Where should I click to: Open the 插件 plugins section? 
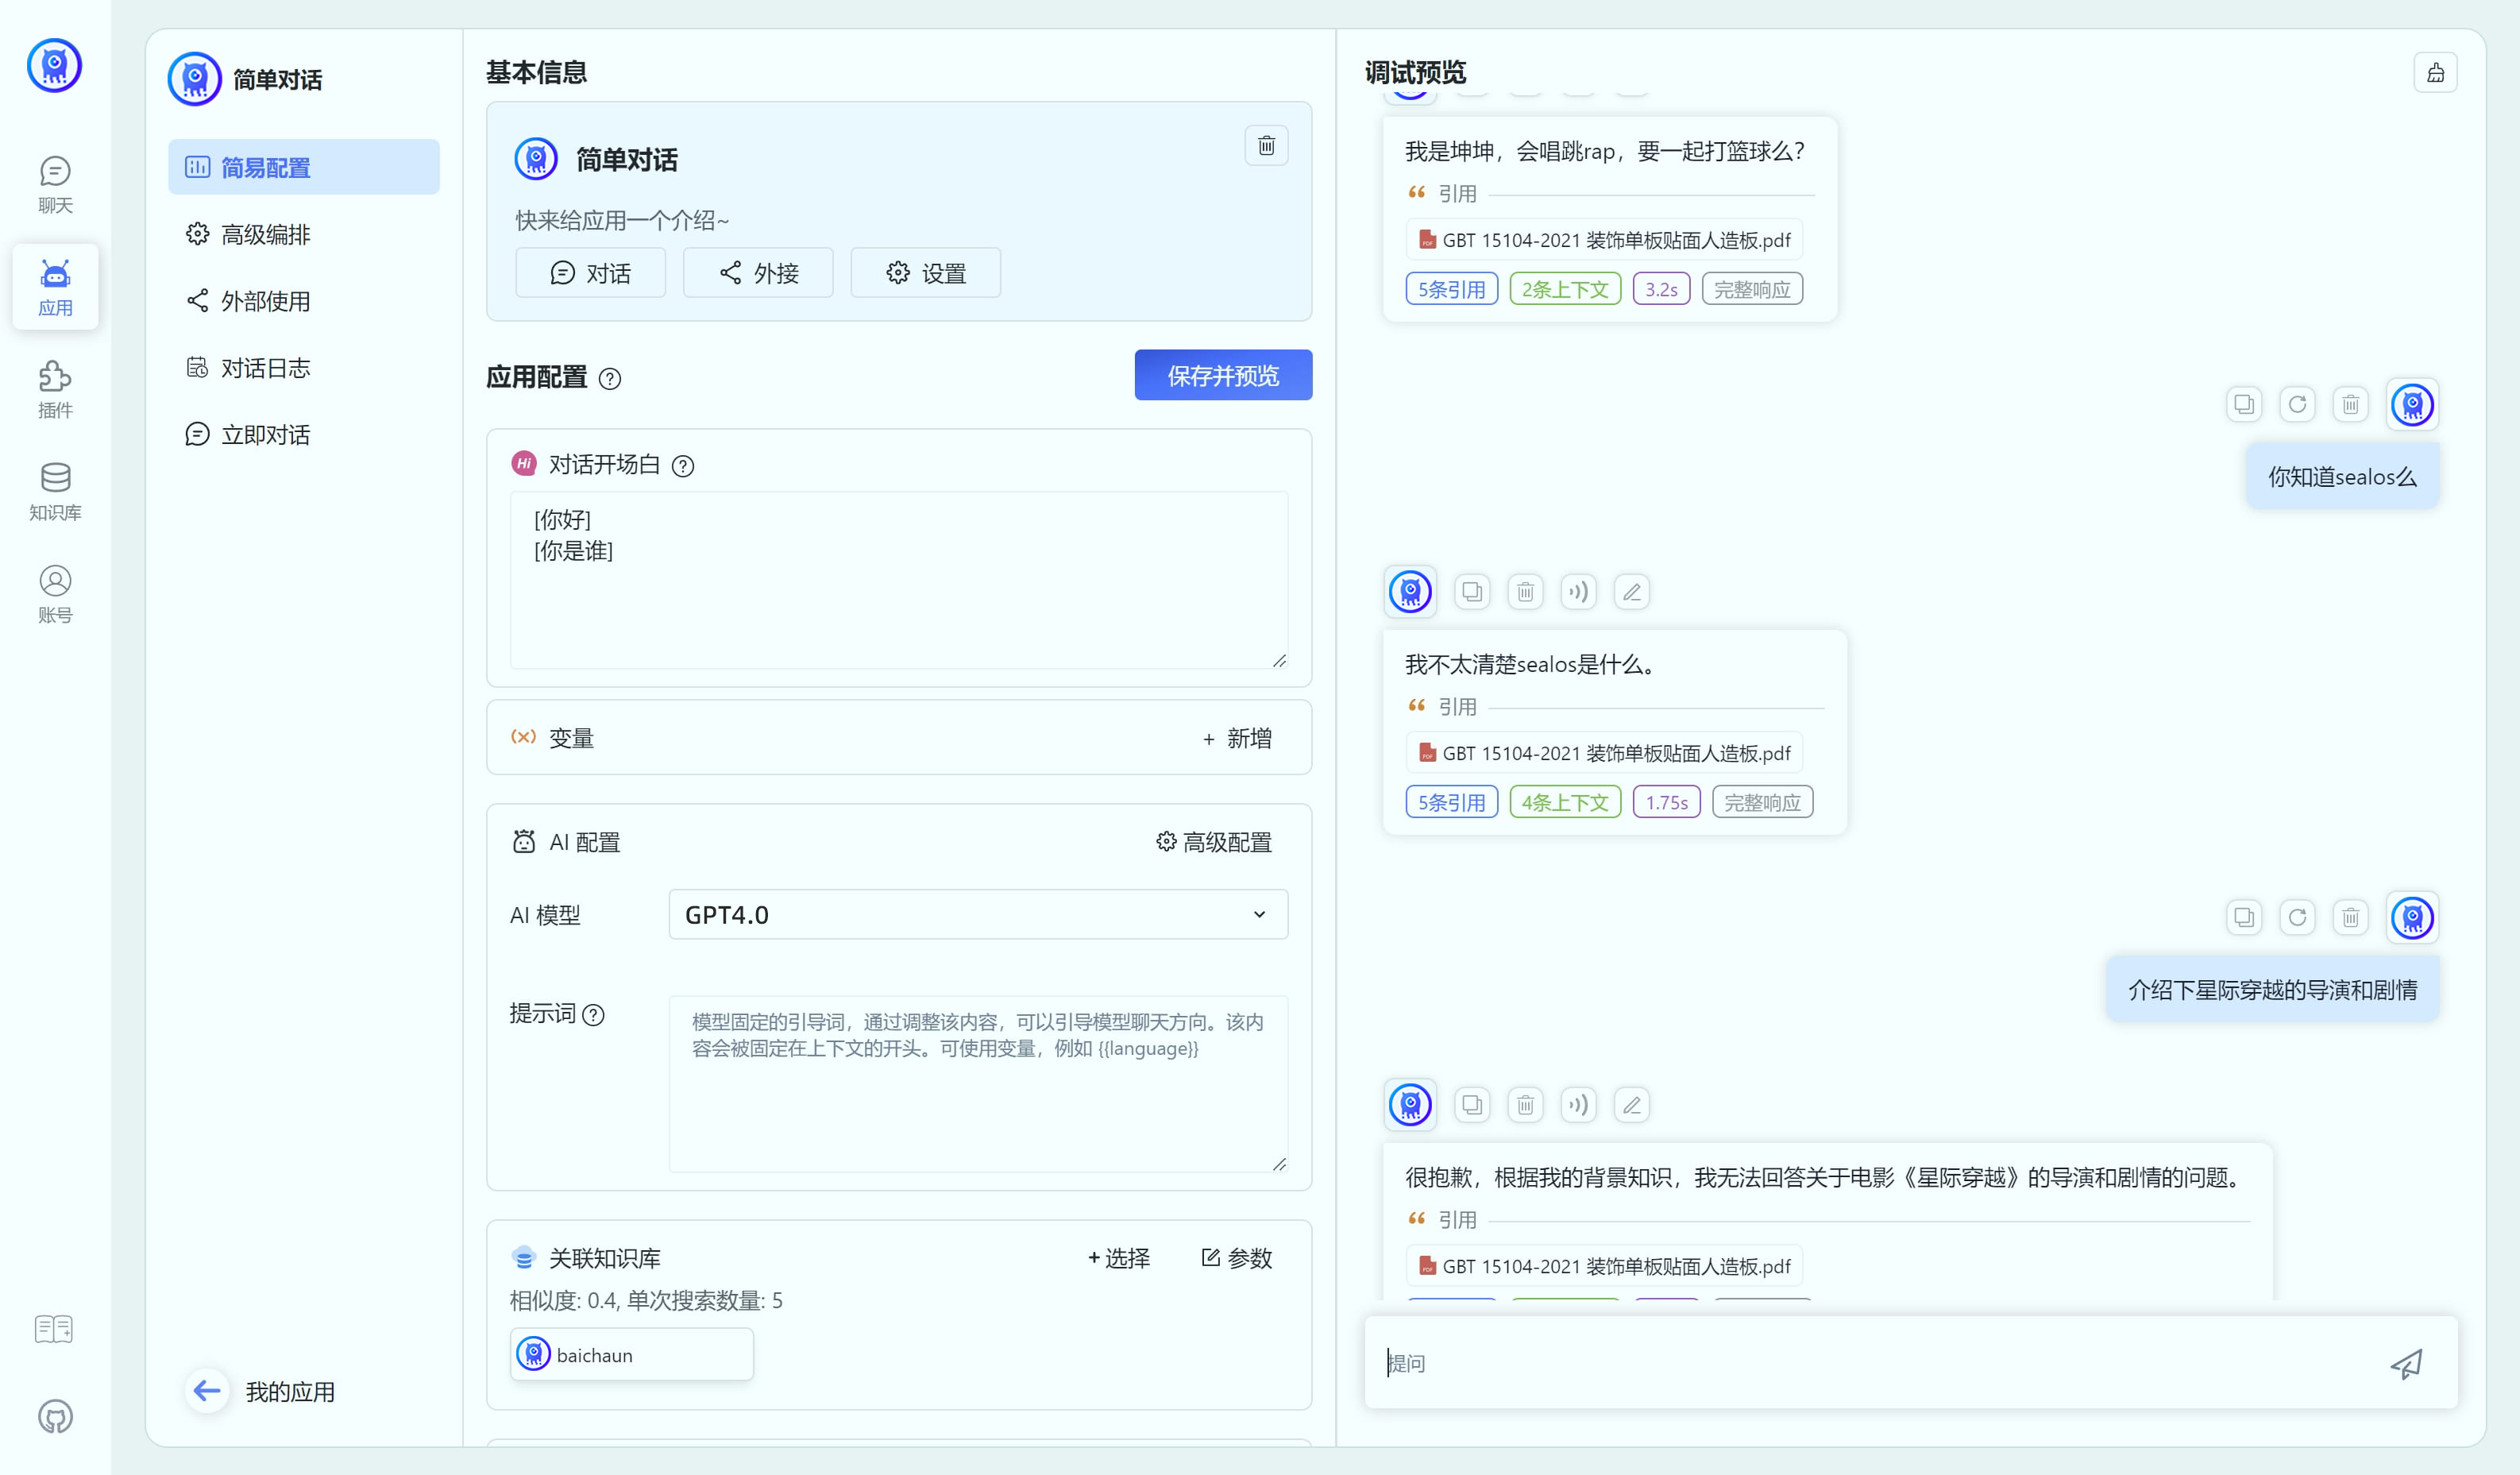[55, 390]
